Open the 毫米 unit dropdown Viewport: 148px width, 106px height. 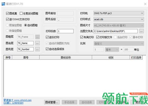(112, 49)
